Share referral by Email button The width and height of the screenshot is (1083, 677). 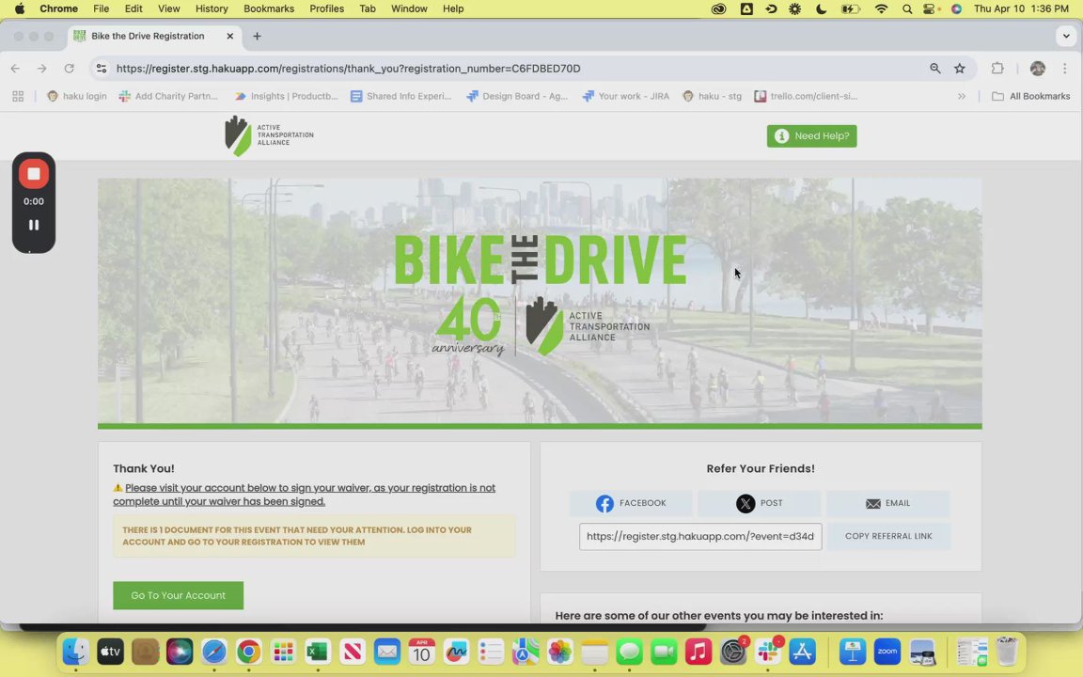[x=887, y=503]
